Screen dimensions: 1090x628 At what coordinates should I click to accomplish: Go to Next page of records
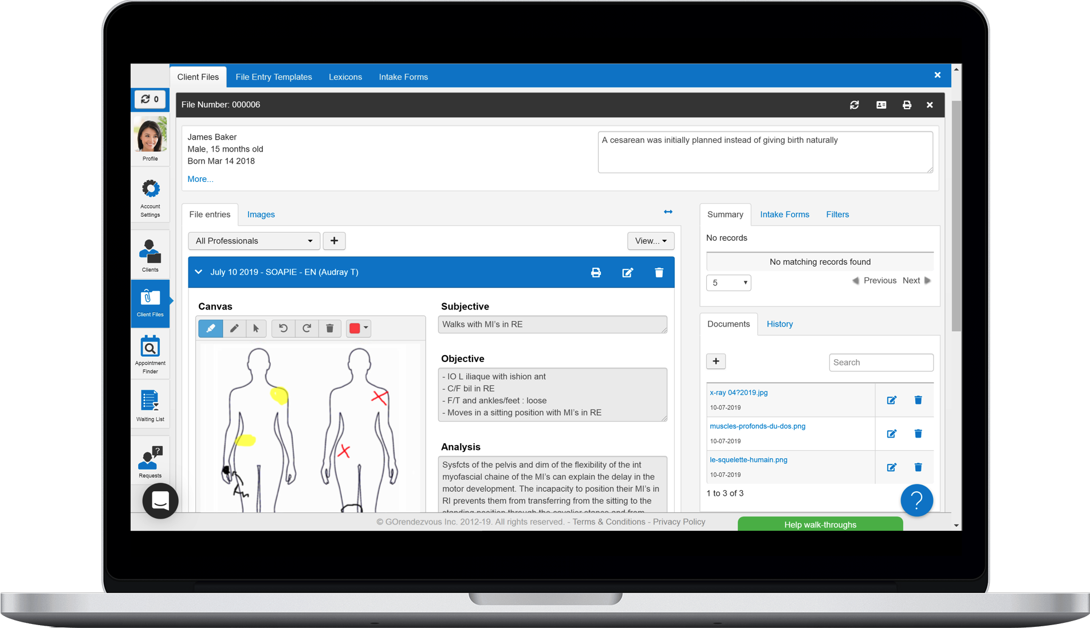(916, 280)
